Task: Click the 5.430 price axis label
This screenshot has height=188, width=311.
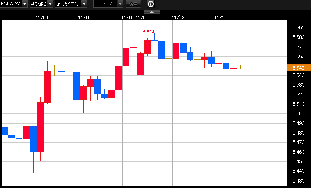Action: click(x=299, y=181)
